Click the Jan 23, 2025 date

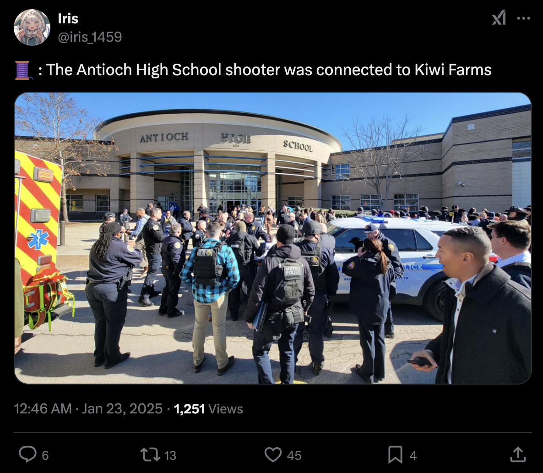(122, 409)
